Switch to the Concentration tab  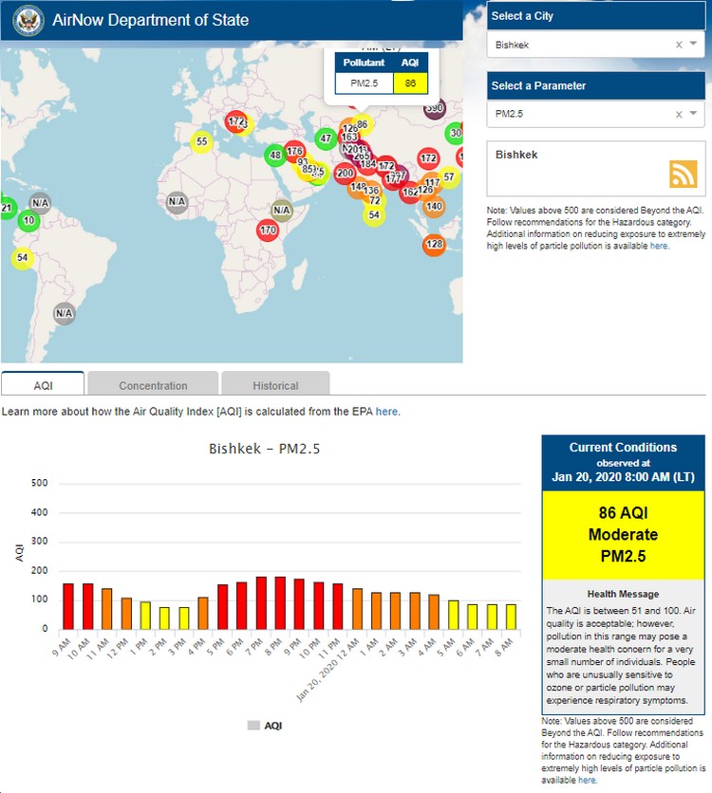(153, 385)
